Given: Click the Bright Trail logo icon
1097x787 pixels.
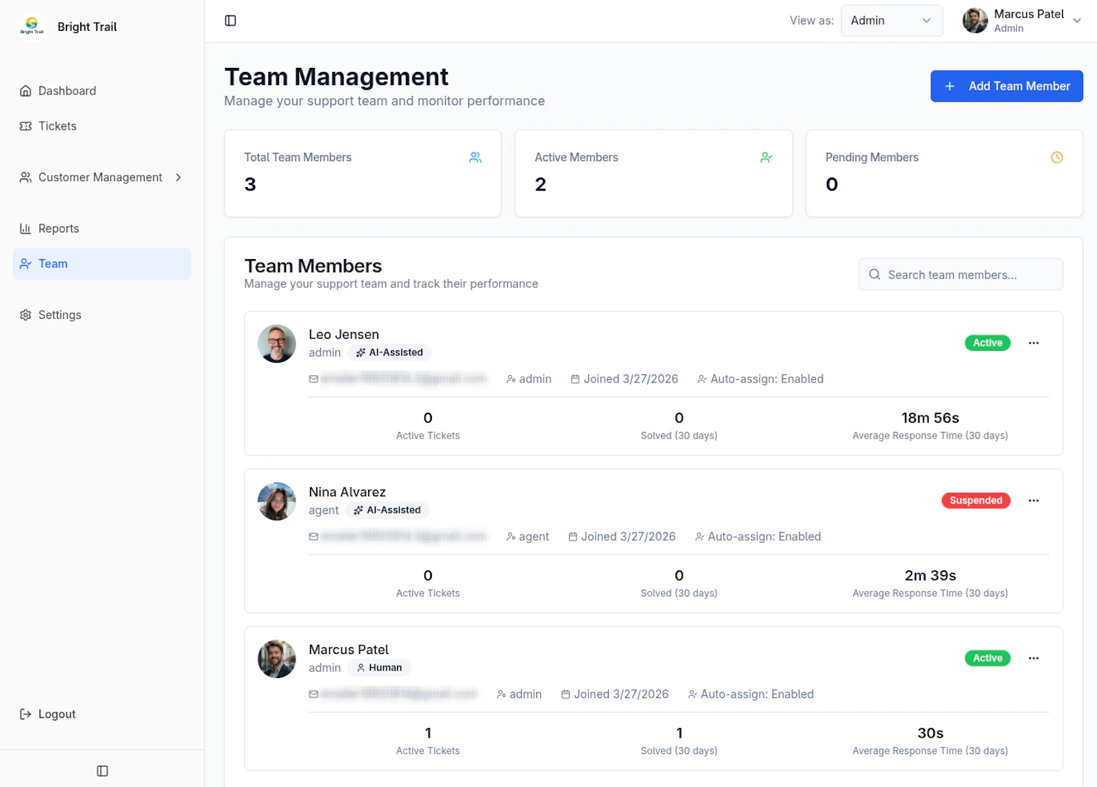Looking at the screenshot, I should click(x=32, y=26).
